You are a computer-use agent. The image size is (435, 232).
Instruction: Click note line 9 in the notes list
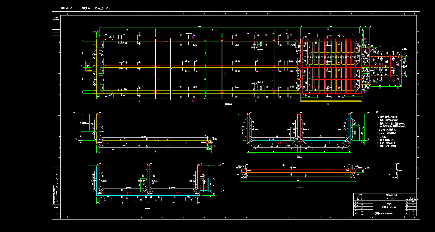click(387, 146)
